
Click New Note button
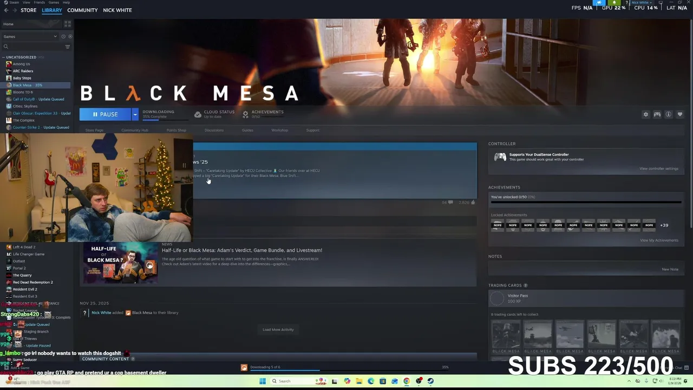(670, 269)
